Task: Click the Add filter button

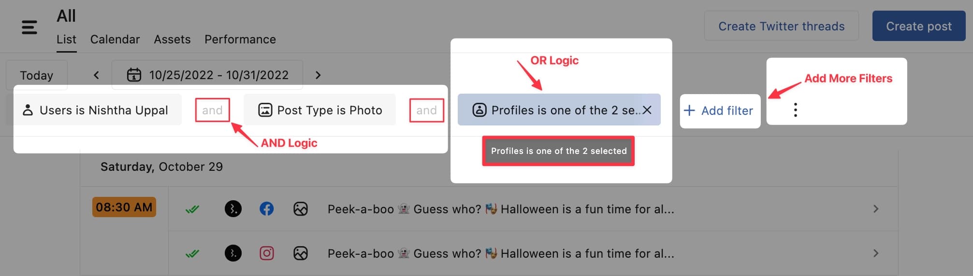Action: click(x=720, y=110)
